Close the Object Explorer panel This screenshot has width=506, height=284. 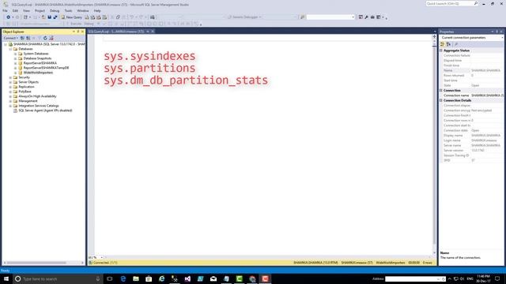click(82, 32)
